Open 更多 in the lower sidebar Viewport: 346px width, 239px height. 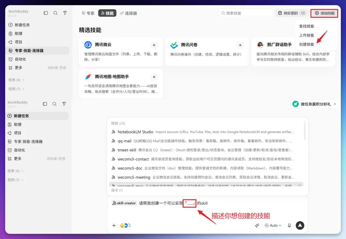[x=18, y=159]
